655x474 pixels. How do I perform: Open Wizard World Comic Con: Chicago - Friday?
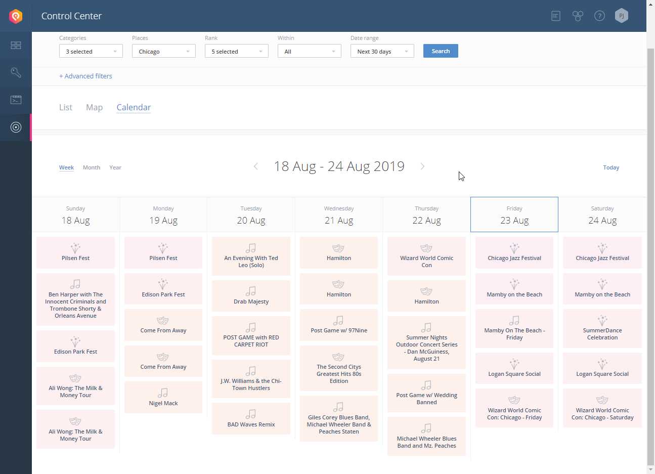pos(514,408)
